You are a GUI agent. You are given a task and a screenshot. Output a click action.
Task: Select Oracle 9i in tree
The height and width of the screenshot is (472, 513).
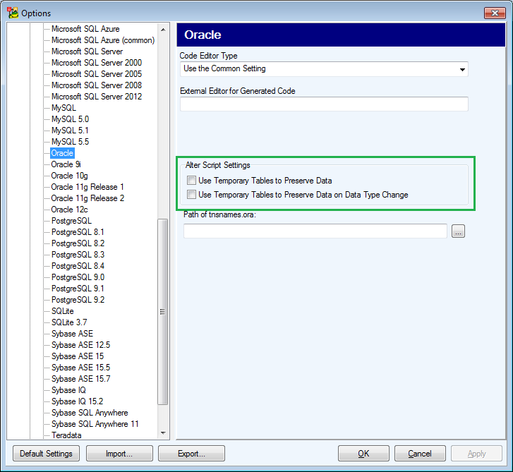pyautogui.click(x=66, y=164)
